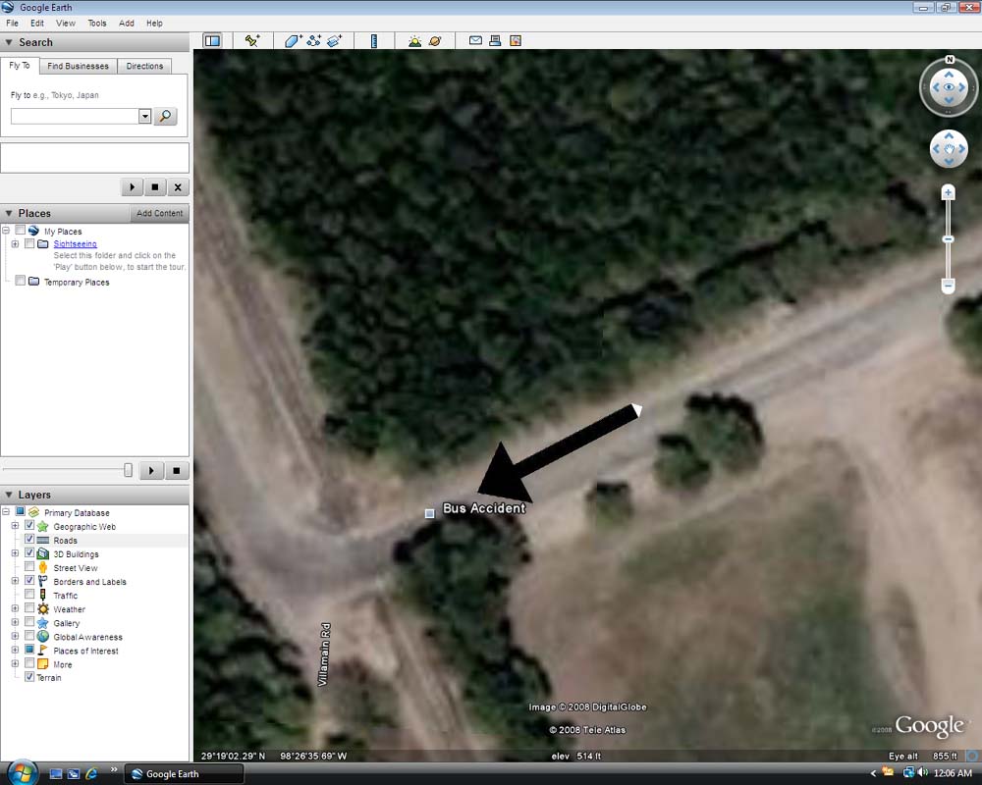Check the Temporary Places checkbox
The height and width of the screenshot is (785, 982).
[x=21, y=281]
